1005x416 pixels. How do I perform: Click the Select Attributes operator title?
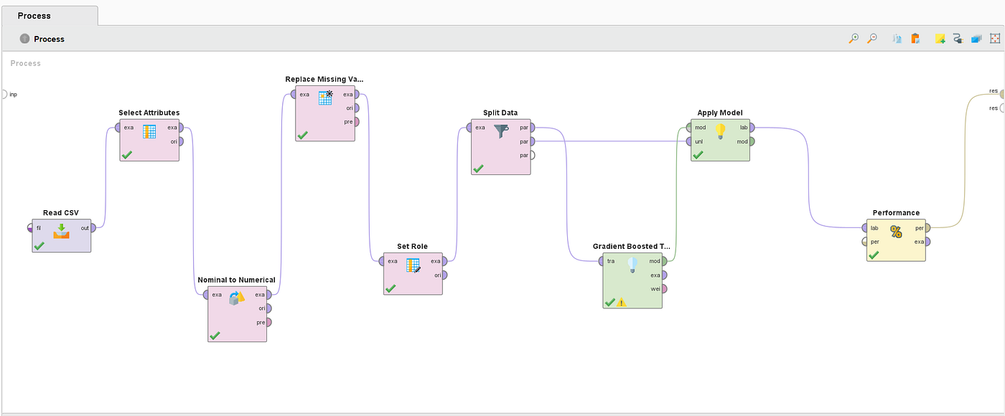[149, 113]
